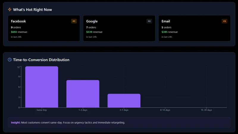The width and height of the screenshot is (238, 134).
Task: Click the $693 revenue value
Action: (14, 32)
